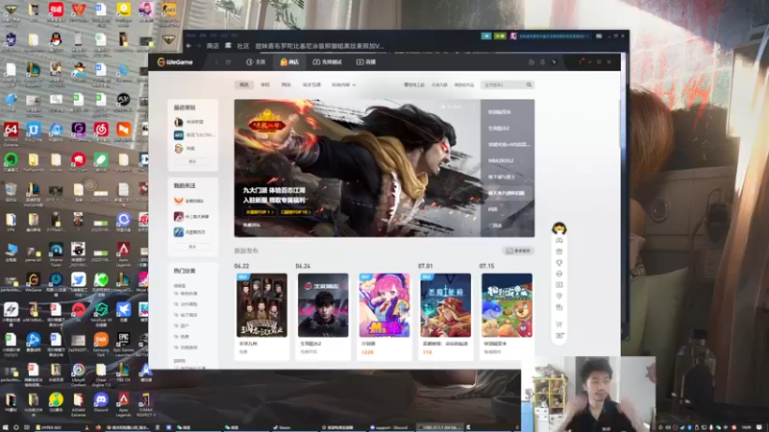
Task: Open the pink anime girl DLC card
Action: pos(384,315)
